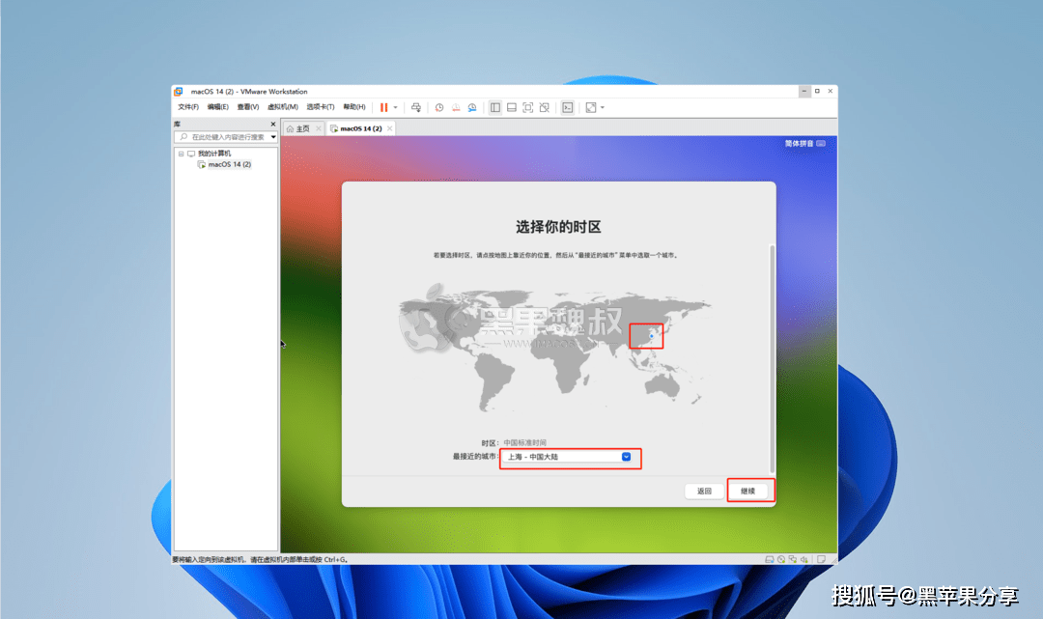Click the send Ctrl+Alt+Del toolbar icon
The image size is (1043, 619).
point(415,107)
